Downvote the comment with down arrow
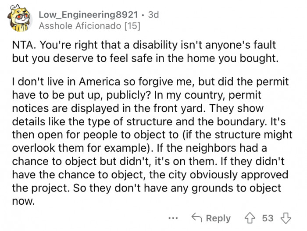Image resolution: width=307 pixels, height=231 pixels. click(x=286, y=218)
